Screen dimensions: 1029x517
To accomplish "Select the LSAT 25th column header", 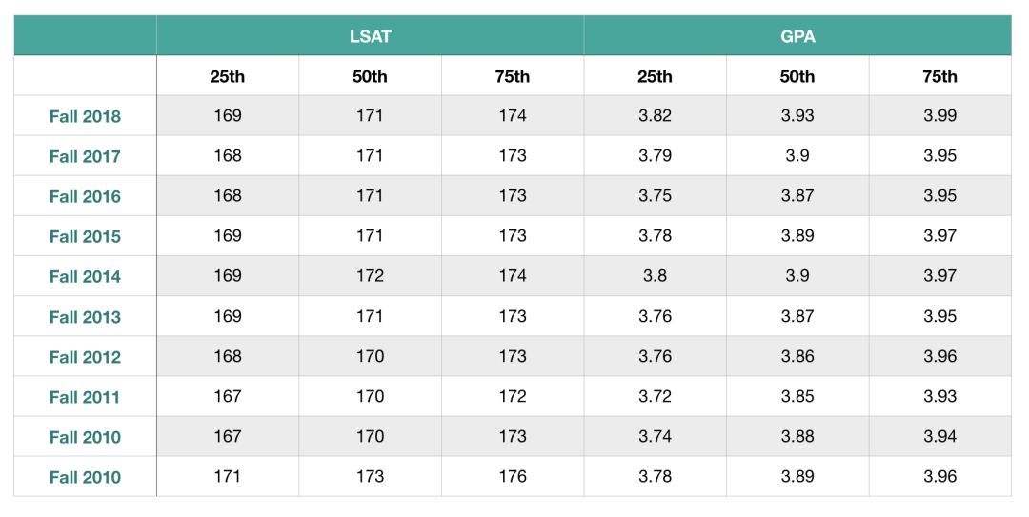I will point(227,76).
